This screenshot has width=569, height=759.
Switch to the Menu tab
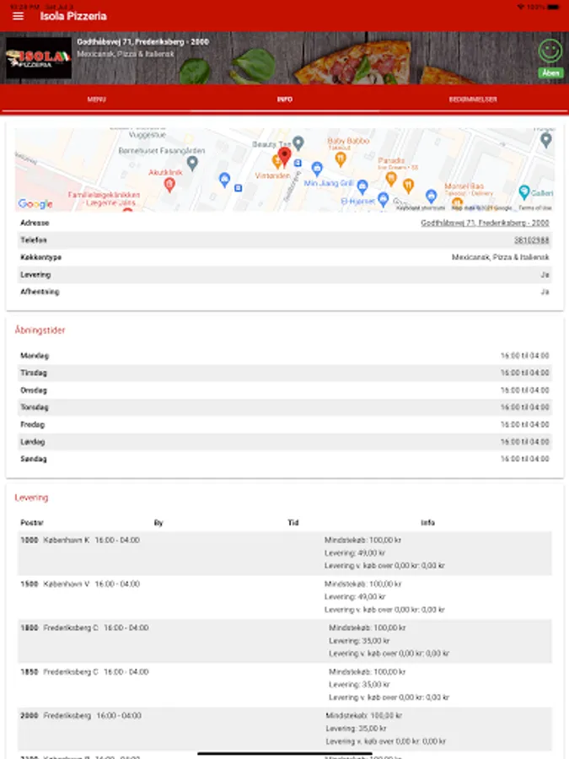point(96,100)
